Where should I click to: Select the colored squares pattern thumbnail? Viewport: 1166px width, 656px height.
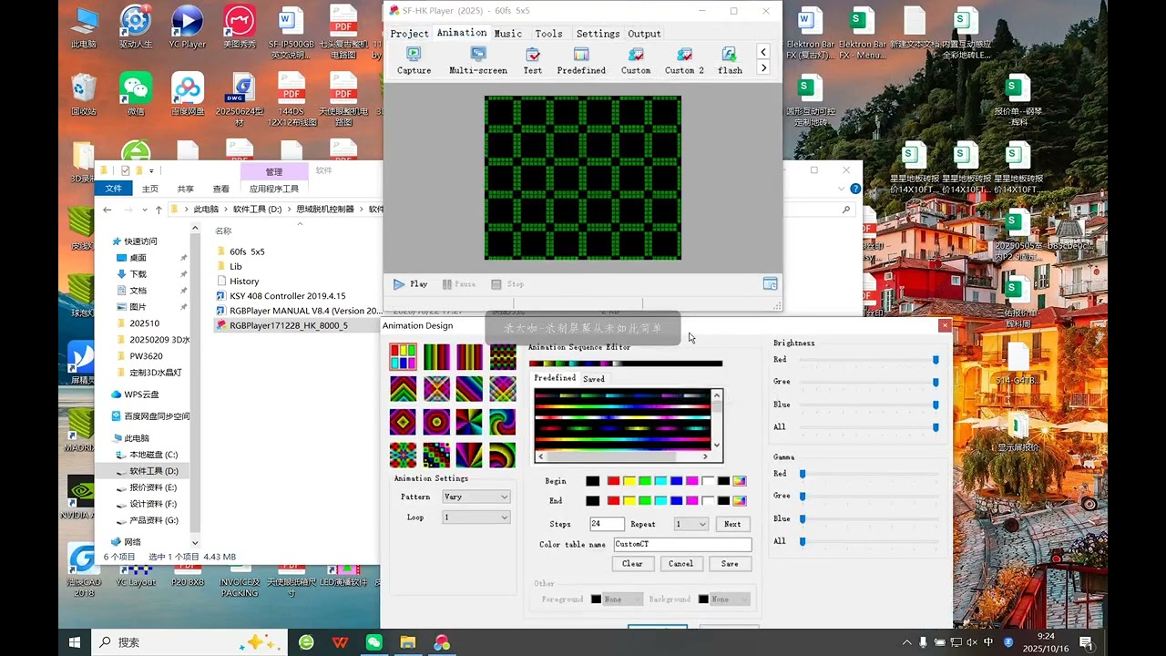point(403,356)
